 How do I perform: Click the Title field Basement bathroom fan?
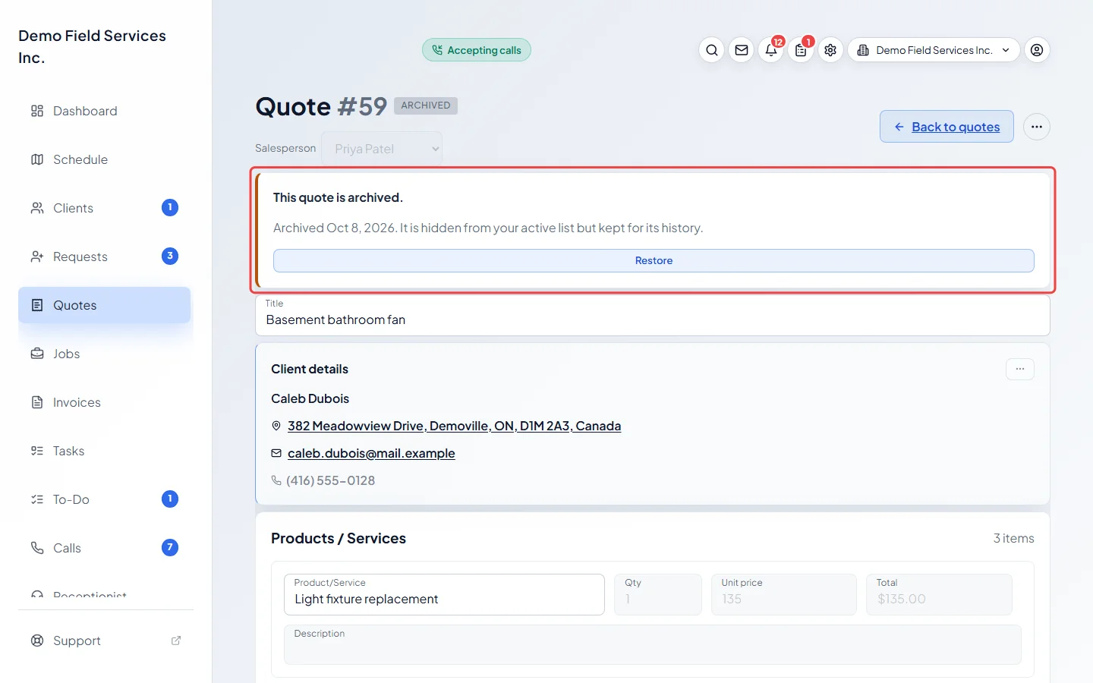pyautogui.click(x=653, y=315)
